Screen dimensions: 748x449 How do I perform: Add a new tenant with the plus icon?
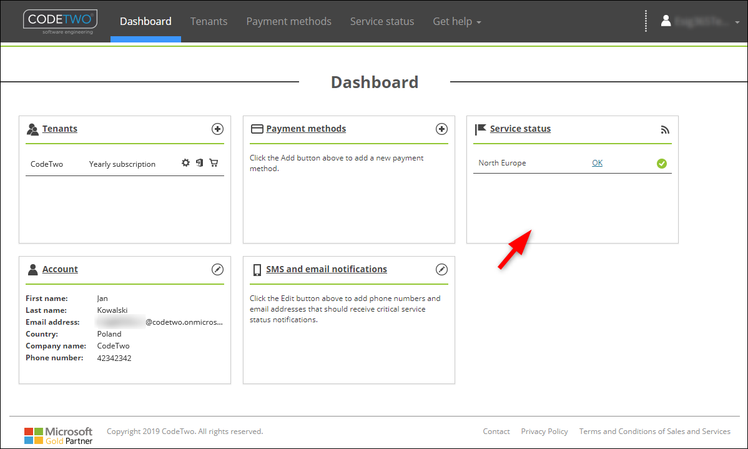217,129
